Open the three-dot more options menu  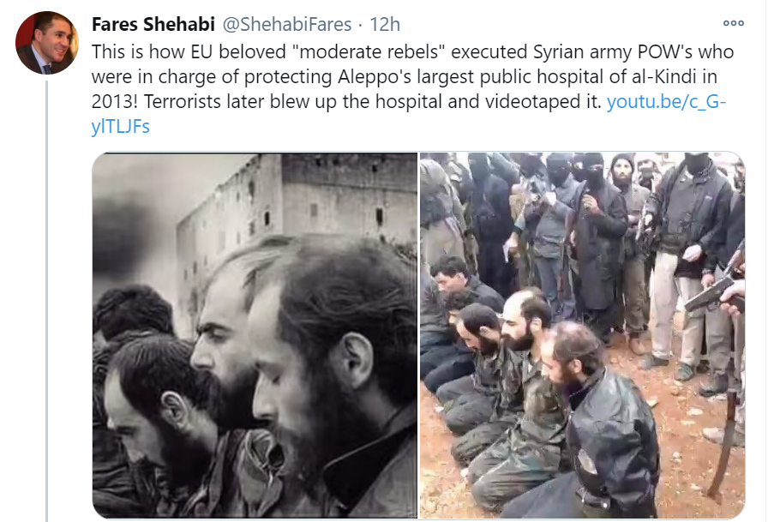click(733, 23)
